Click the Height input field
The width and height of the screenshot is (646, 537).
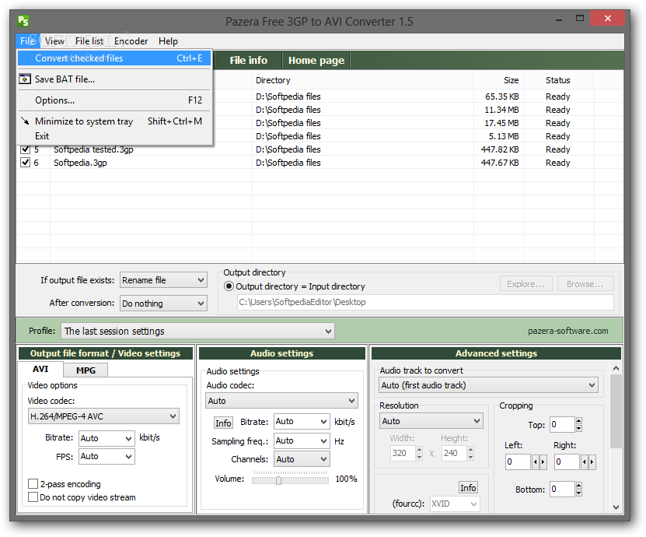tap(454, 453)
